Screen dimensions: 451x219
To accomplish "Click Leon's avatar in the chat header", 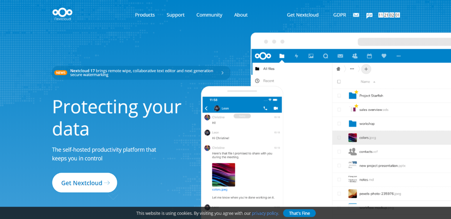I will (x=217, y=108).
